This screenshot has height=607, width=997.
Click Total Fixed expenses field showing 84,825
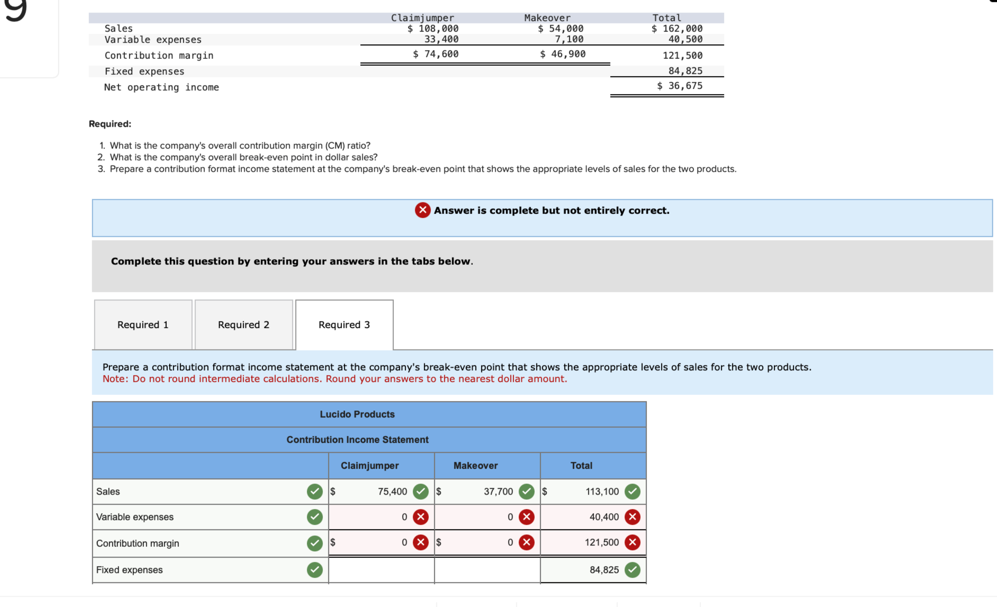(594, 570)
